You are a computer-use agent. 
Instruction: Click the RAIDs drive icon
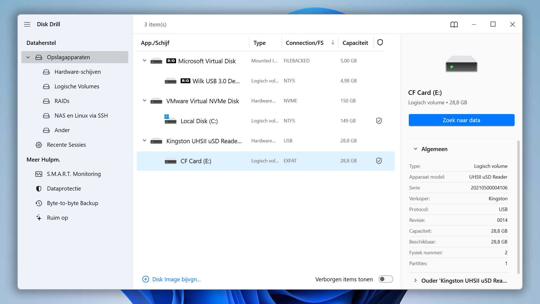click(x=46, y=101)
